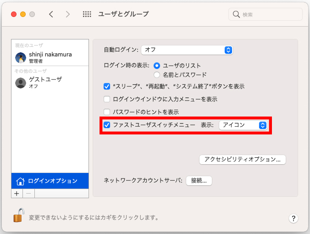Select the ユーザのリスト radio button
310x234 pixels.
pyautogui.click(x=157, y=66)
